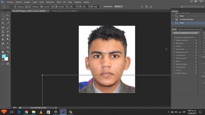Select the Blur tool
The height and width of the screenshot is (115, 205).
tap(3, 39)
